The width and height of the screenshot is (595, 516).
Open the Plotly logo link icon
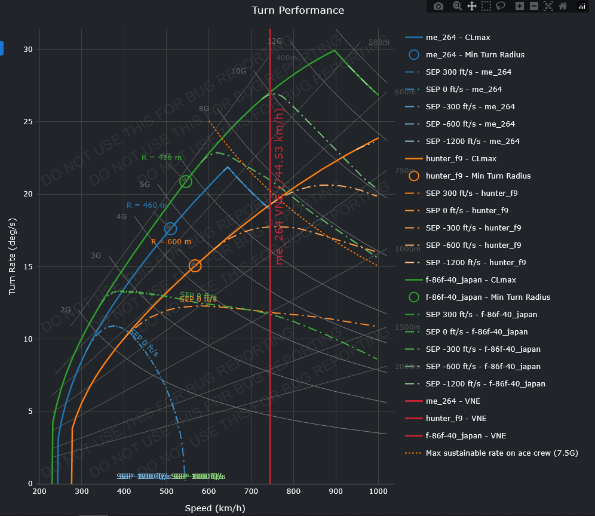point(581,6)
